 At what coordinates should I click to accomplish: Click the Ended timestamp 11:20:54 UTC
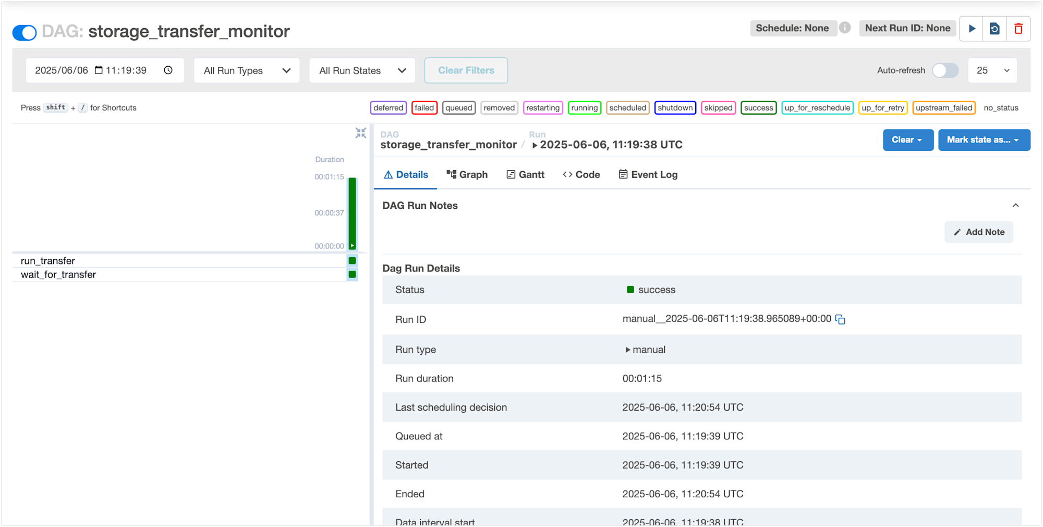pos(683,494)
